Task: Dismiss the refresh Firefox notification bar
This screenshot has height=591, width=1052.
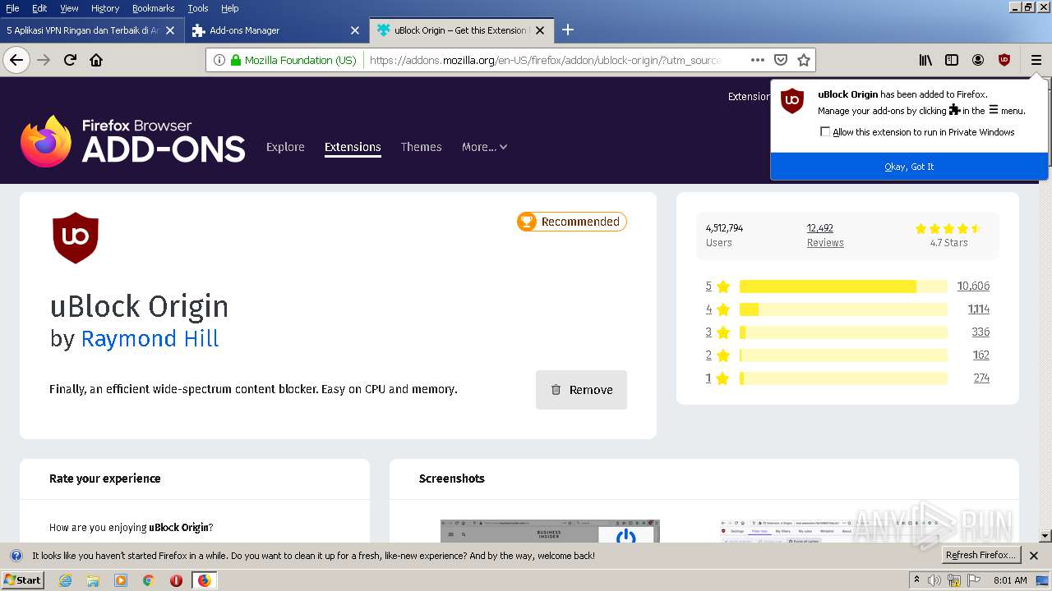Action: (x=1034, y=556)
